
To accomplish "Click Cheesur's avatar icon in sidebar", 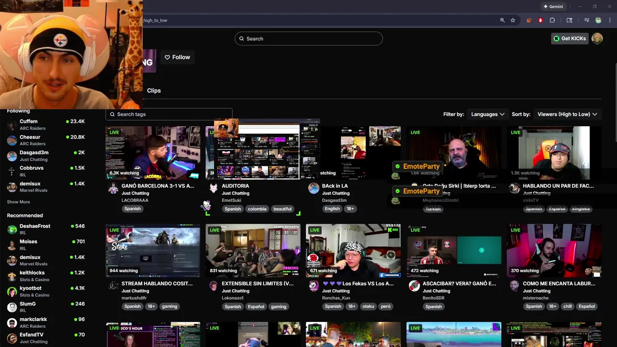I will (12, 140).
